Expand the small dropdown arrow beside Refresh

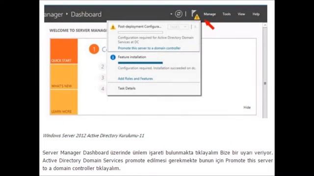(x=171, y=14)
